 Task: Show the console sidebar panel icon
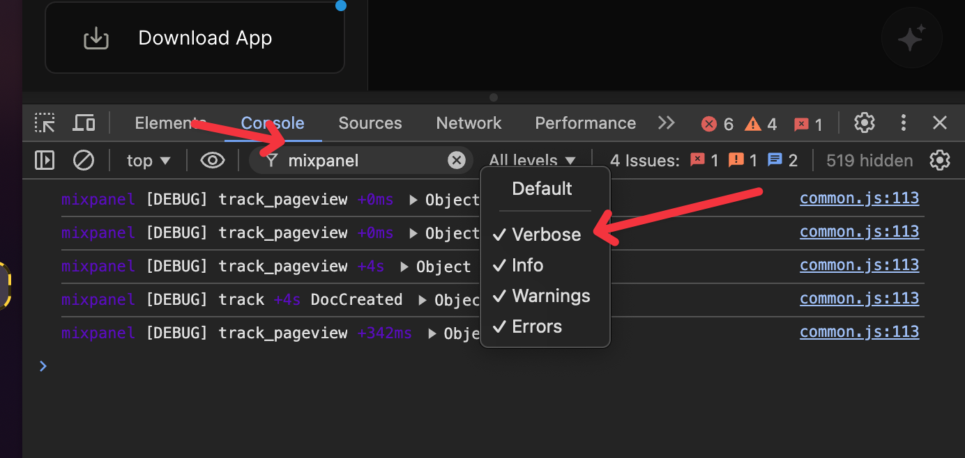45,161
